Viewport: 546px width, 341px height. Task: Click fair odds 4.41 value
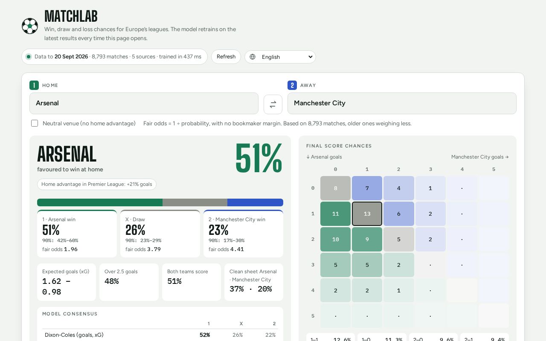pyautogui.click(x=237, y=249)
